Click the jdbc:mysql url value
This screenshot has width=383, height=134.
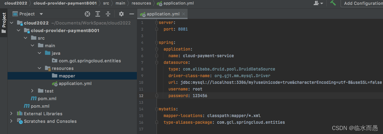click(x=281, y=82)
